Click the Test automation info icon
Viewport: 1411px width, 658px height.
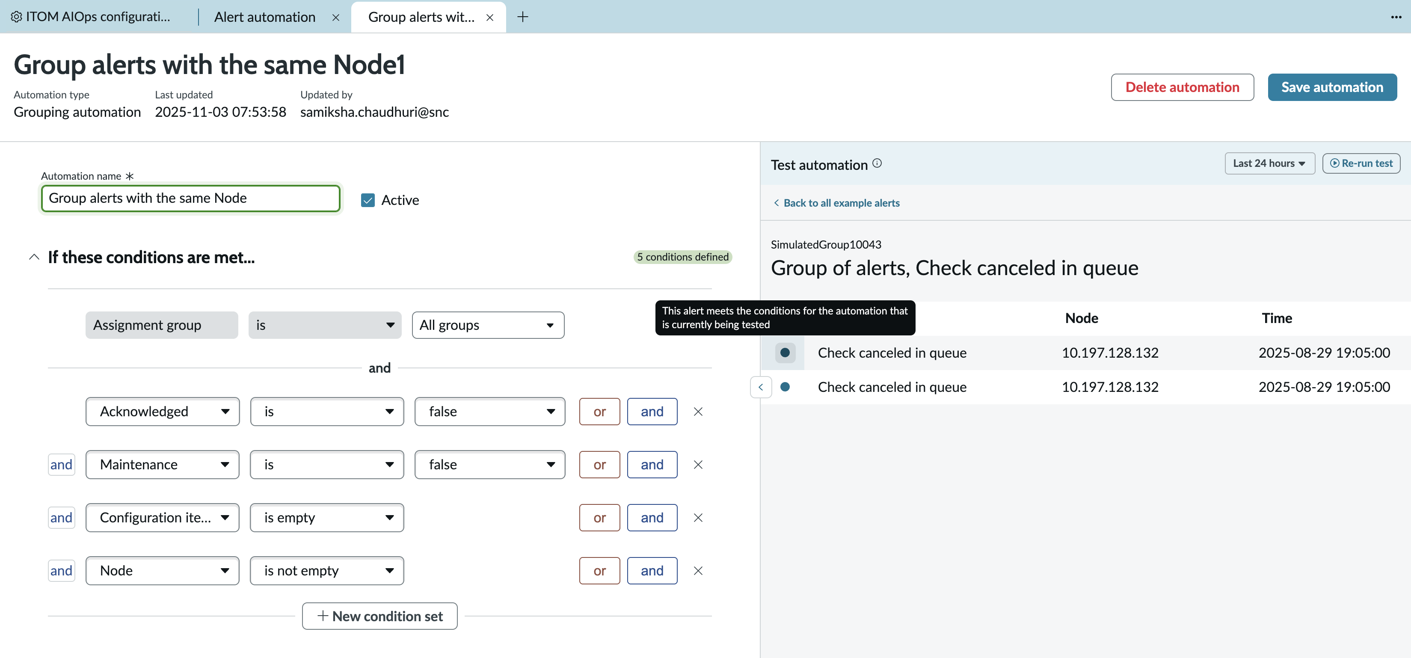point(877,163)
